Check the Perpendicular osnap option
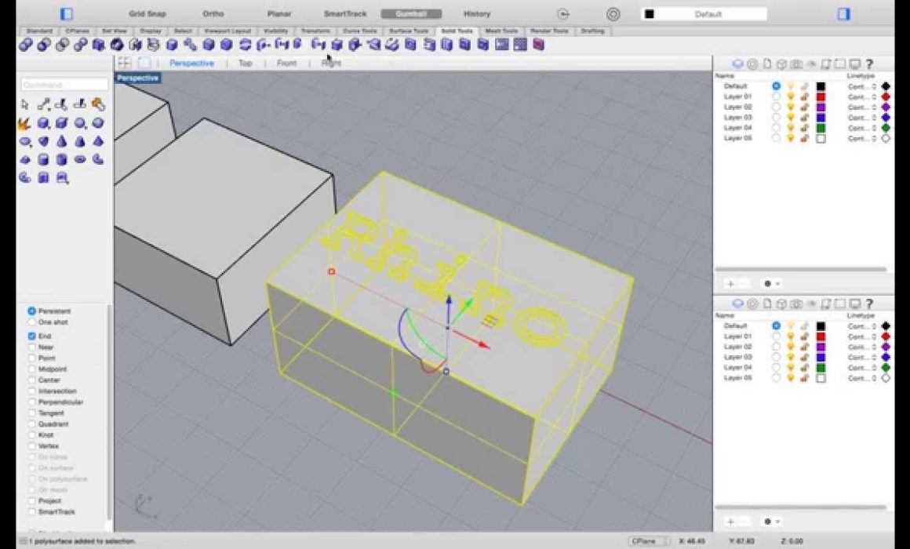The image size is (910, 549). 32,402
